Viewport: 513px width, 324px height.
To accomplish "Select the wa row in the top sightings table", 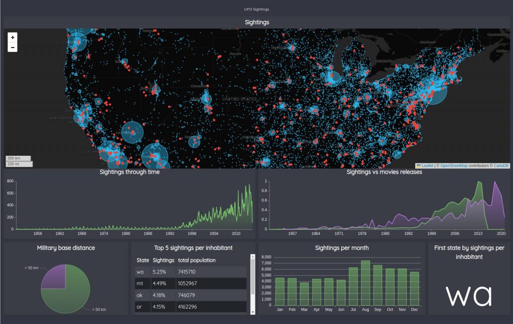I will [180, 271].
